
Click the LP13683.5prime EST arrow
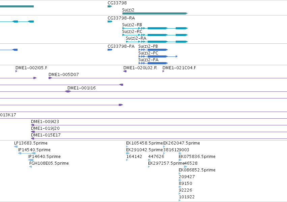[16, 146]
